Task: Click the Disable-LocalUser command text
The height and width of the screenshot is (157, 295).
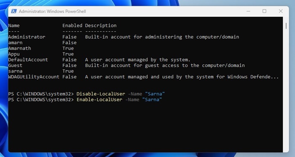Action: [101, 94]
